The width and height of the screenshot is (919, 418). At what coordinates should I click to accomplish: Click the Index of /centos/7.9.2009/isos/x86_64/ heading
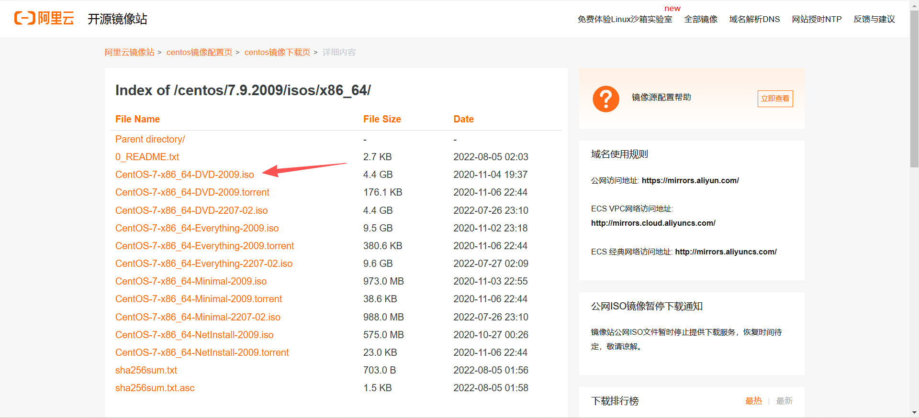[243, 90]
